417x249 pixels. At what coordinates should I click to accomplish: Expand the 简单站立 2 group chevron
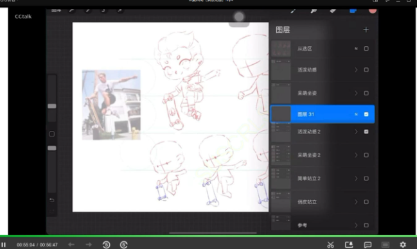click(x=356, y=178)
